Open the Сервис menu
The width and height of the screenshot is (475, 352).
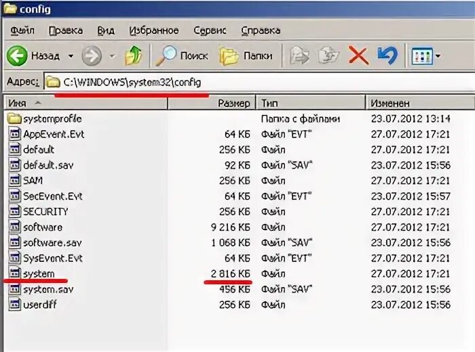pyautogui.click(x=210, y=30)
